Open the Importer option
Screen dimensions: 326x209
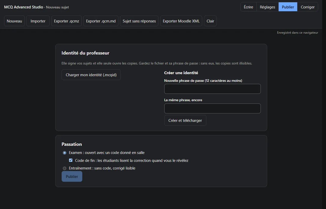coord(38,21)
